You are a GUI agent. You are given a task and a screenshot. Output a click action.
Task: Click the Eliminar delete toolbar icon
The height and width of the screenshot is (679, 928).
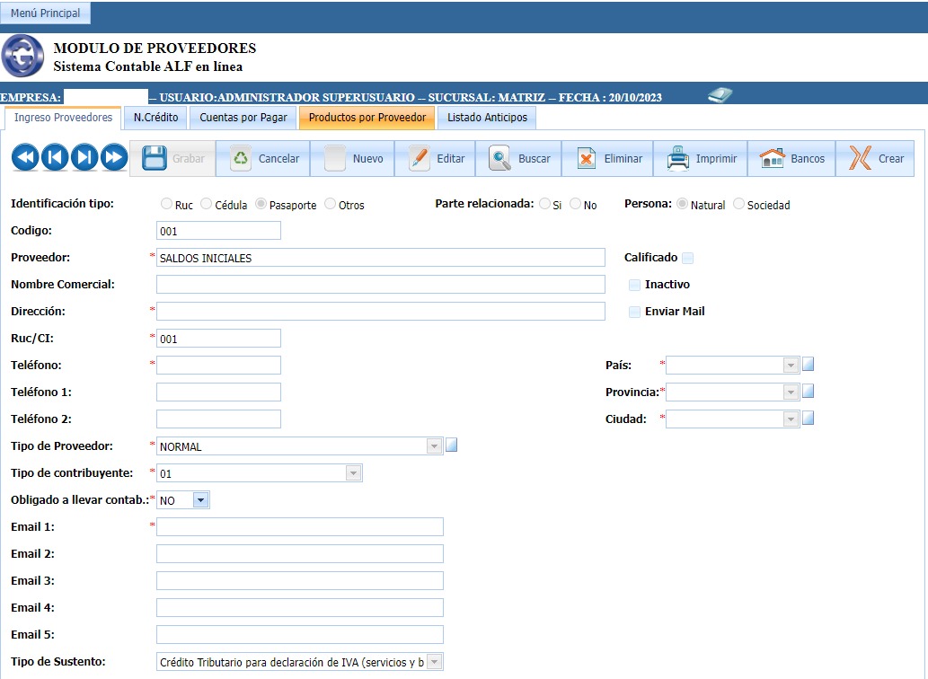click(x=587, y=159)
